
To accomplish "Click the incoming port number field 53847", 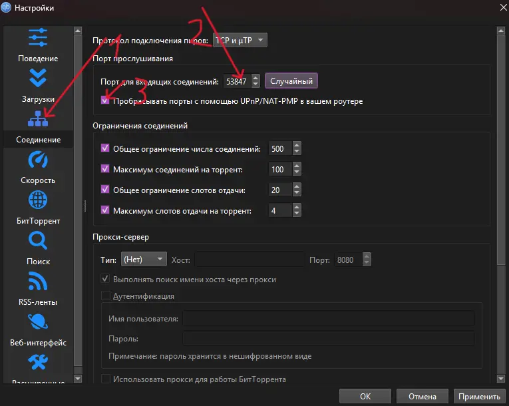I will click(238, 81).
